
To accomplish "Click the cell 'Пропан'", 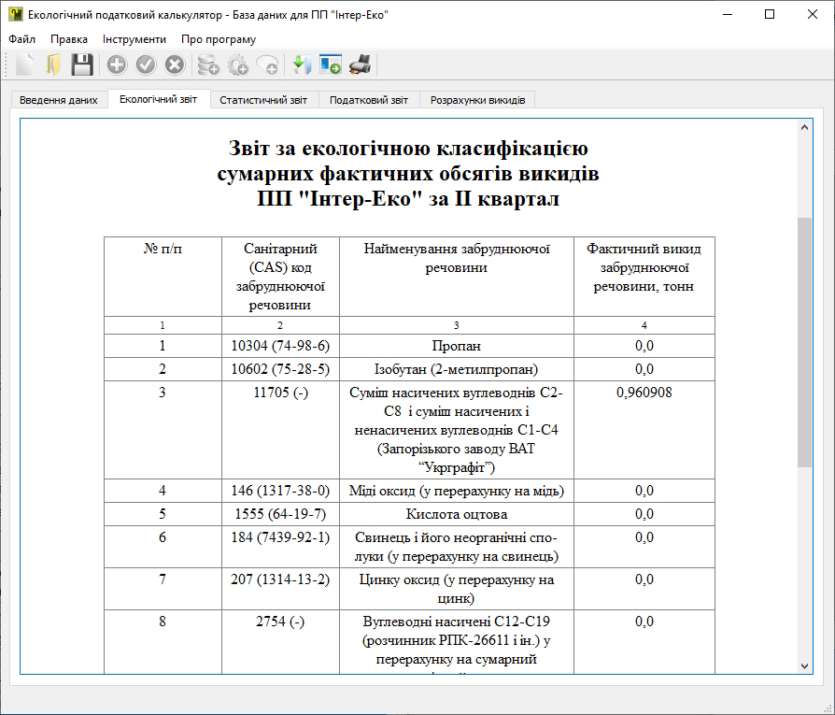I will pos(457,346).
